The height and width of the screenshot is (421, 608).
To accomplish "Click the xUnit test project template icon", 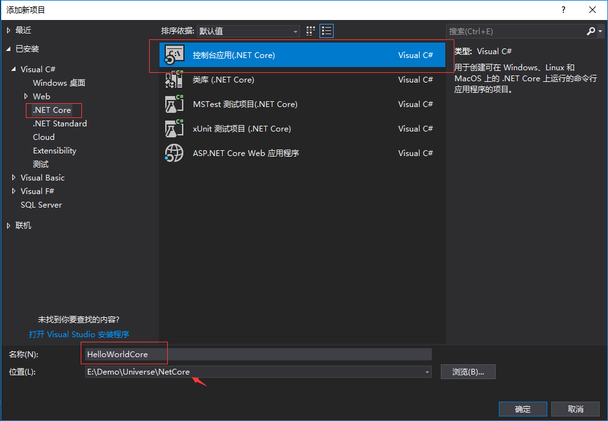I will [x=174, y=128].
